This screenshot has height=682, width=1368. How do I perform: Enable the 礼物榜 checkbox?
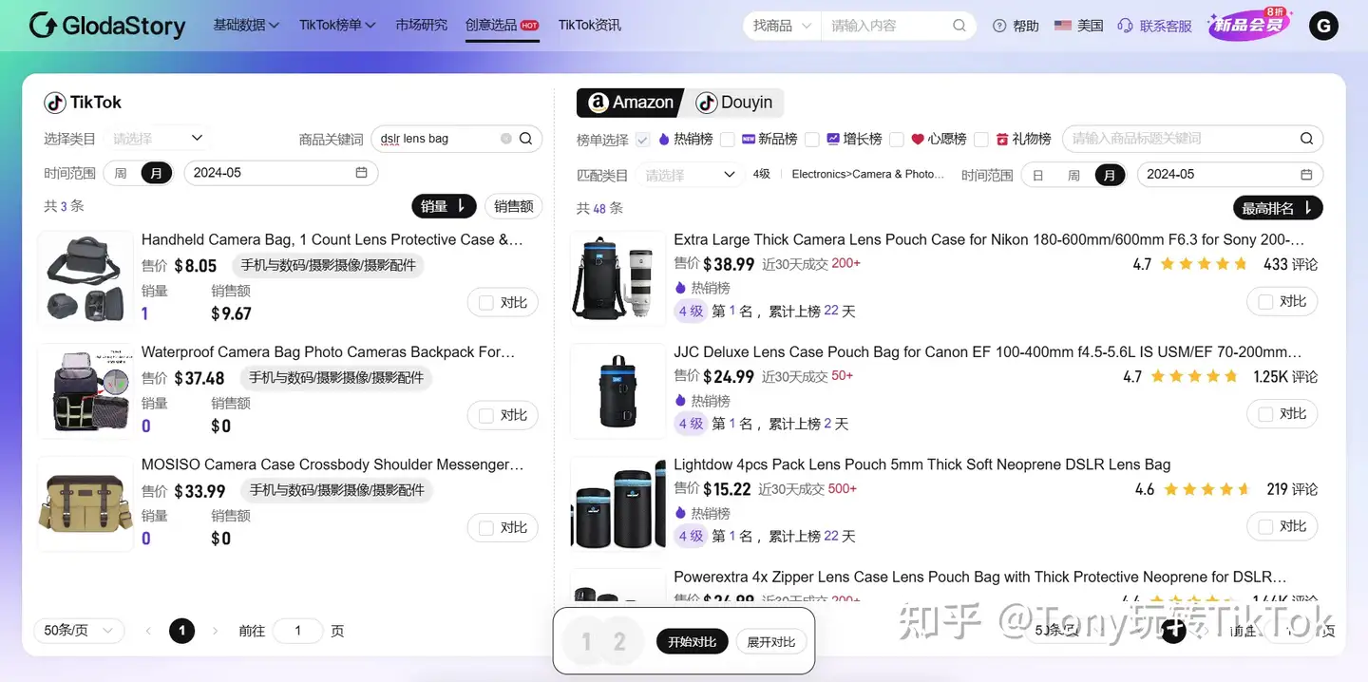tap(981, 140)
